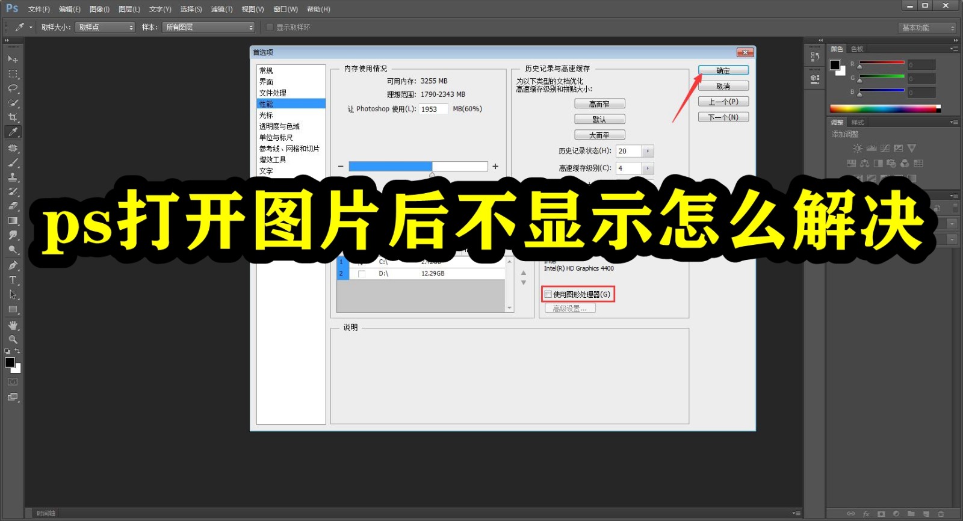963x521 pixels.
Task: Open the 样本 所有图层 dropdown
Action: (x=208, y=27)
